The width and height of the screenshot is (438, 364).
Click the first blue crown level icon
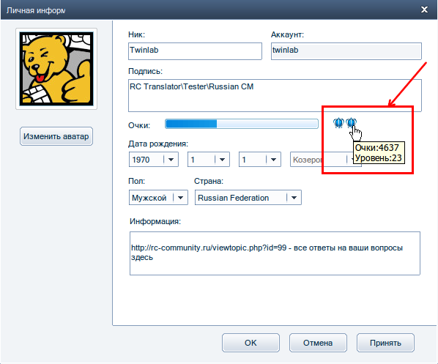[338, 122]
